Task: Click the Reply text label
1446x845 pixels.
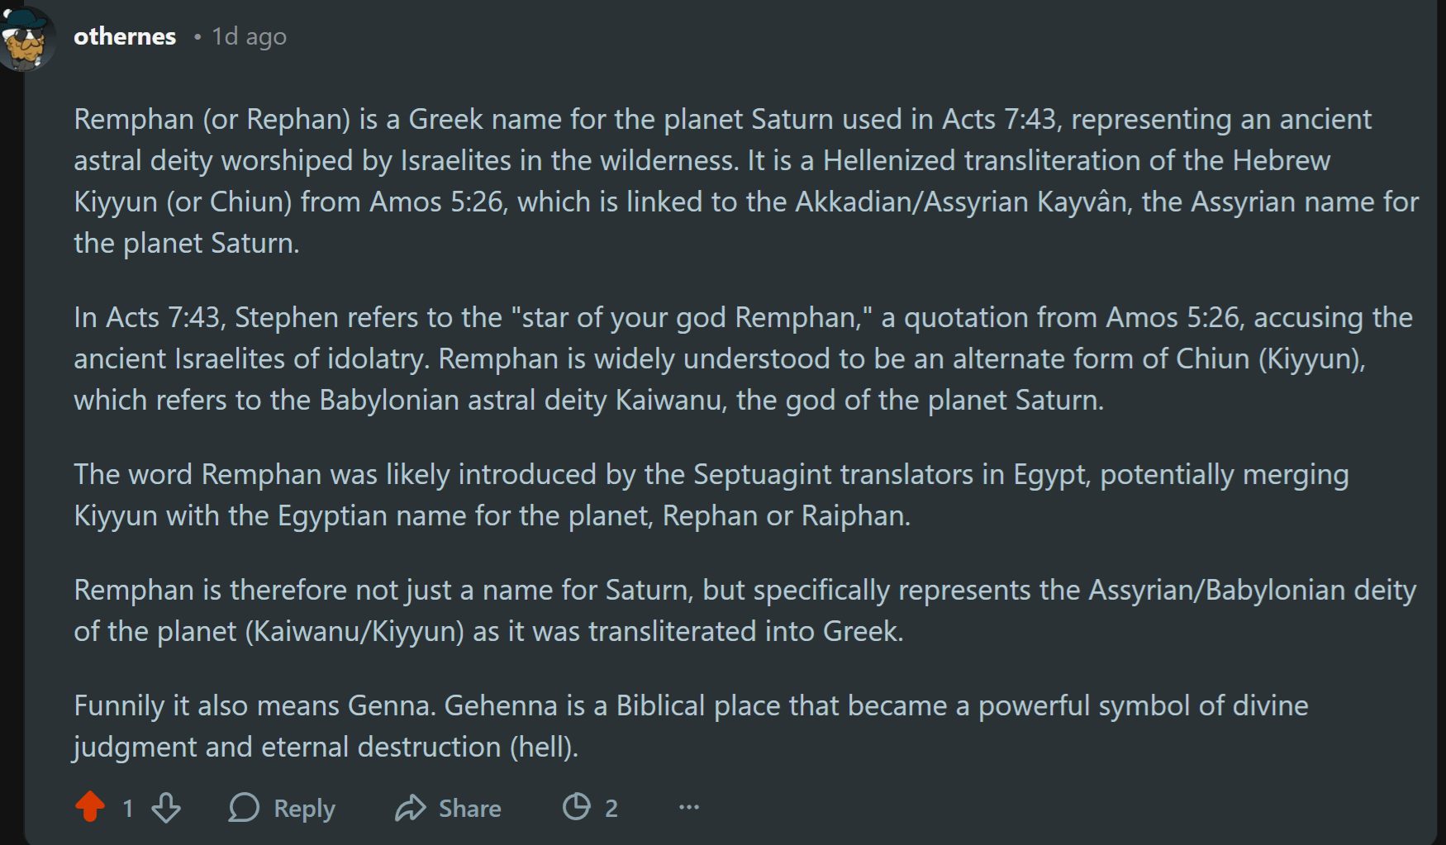Action: (304, 808)
